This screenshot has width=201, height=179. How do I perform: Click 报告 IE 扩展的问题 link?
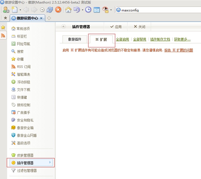[x=179, y=50]
